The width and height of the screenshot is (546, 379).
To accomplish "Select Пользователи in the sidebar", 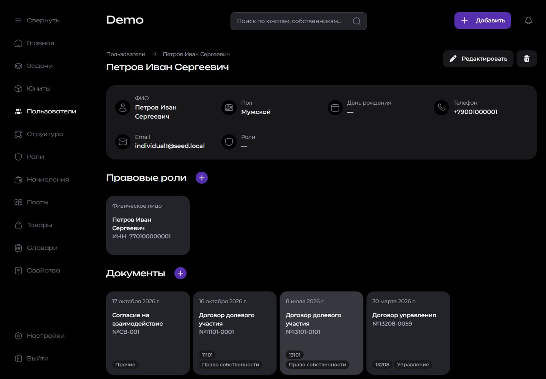I will tap(52, 111).
